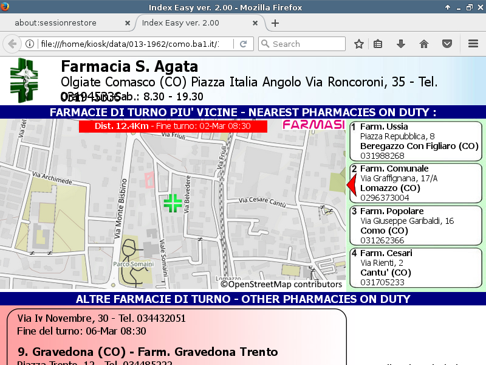The width and height of the screenshot is (486, 365).
Task: Select Farm. Cesari in Cantu'
Action: [415, 267]
